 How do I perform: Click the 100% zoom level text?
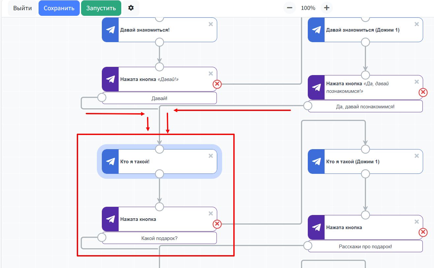pyautogui.click(x=308, y=8)
